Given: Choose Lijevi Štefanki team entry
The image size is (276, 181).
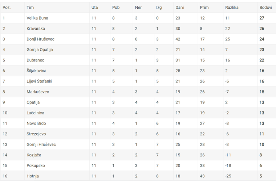Looking at the screenshot, I should click(40, 81).
